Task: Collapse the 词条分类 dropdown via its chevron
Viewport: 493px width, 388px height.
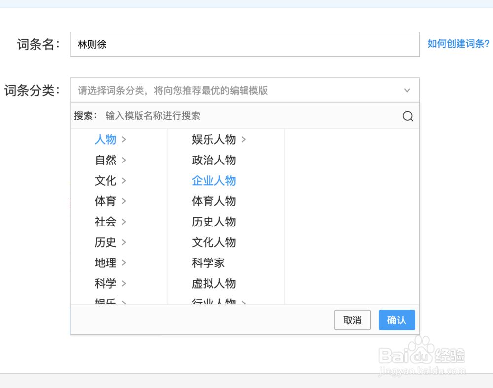Action: pyautogui.click(x=407, y=90)
